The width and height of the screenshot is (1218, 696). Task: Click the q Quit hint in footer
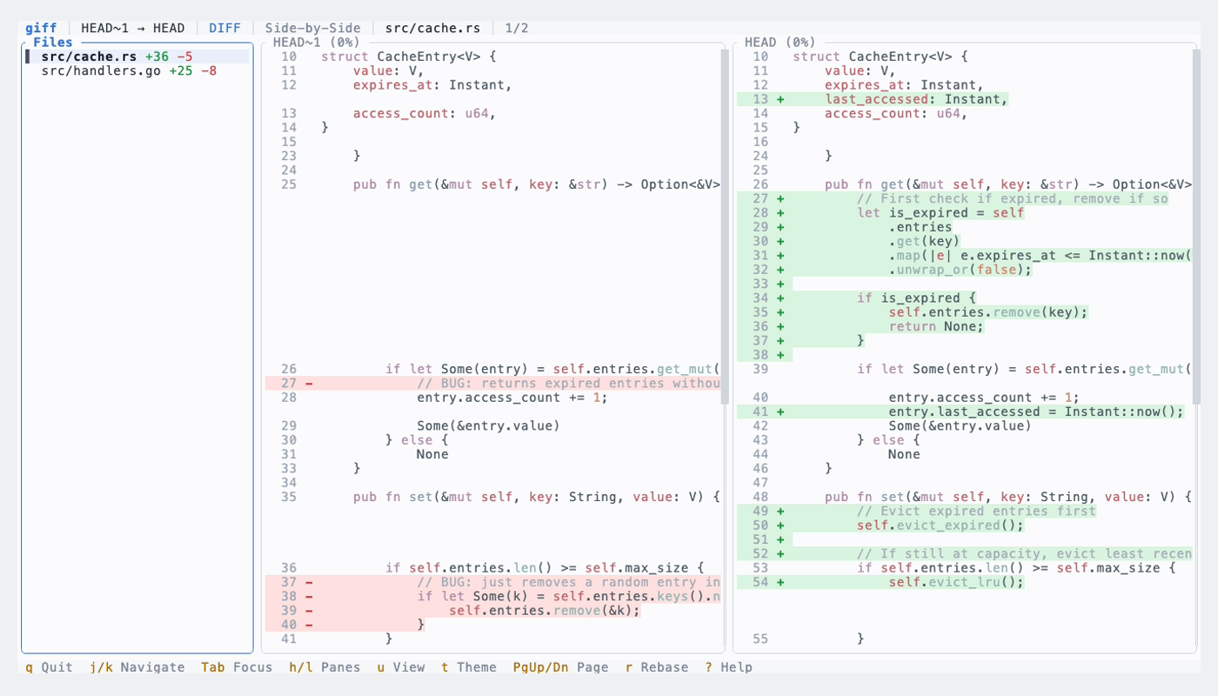point(49,667)
